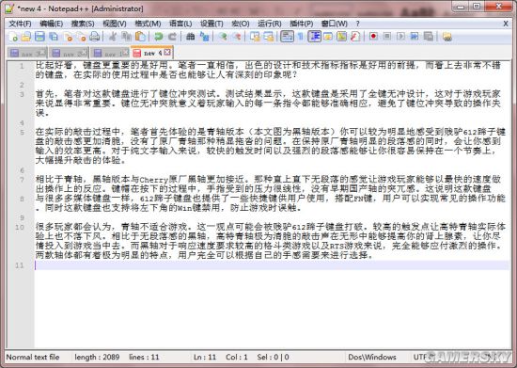This screenshot has width=517, height=368.
Task: Click the Save All icon
Action: (54, 37)
